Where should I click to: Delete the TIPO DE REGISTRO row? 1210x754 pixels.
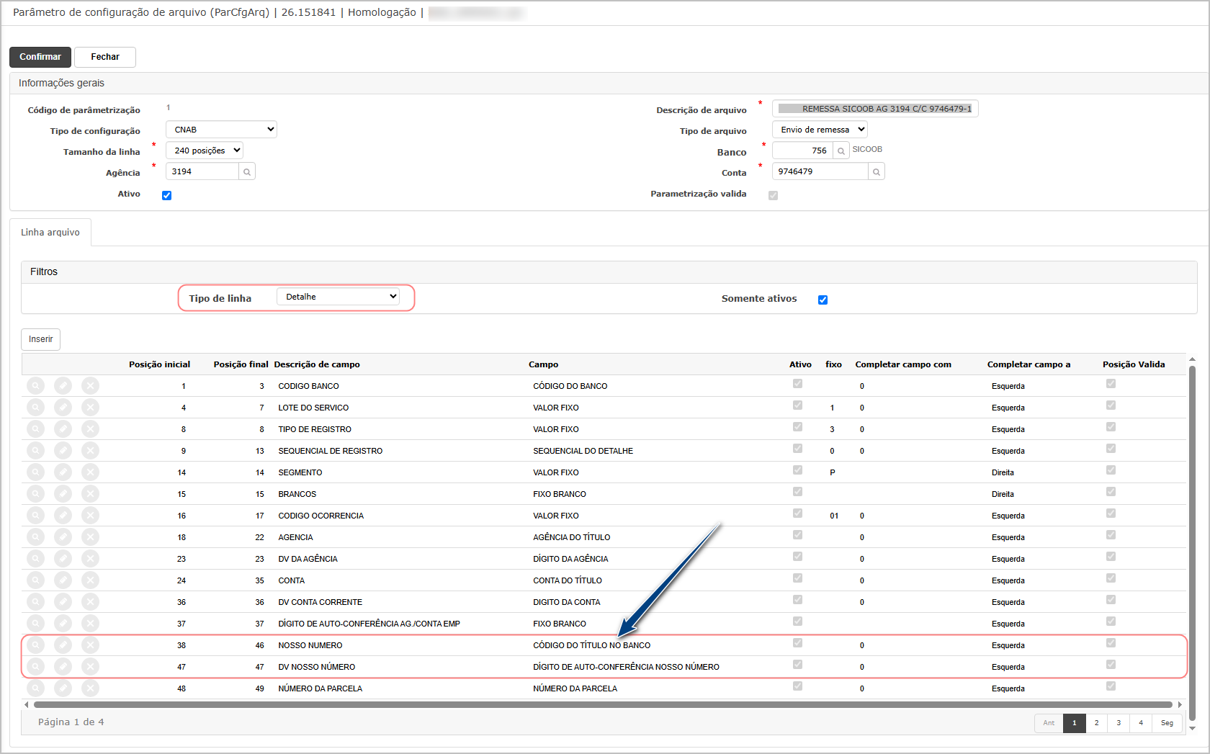coord(90,429)
